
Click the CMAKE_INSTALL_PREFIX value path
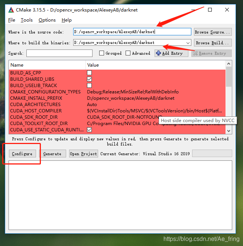coord(131,98)
